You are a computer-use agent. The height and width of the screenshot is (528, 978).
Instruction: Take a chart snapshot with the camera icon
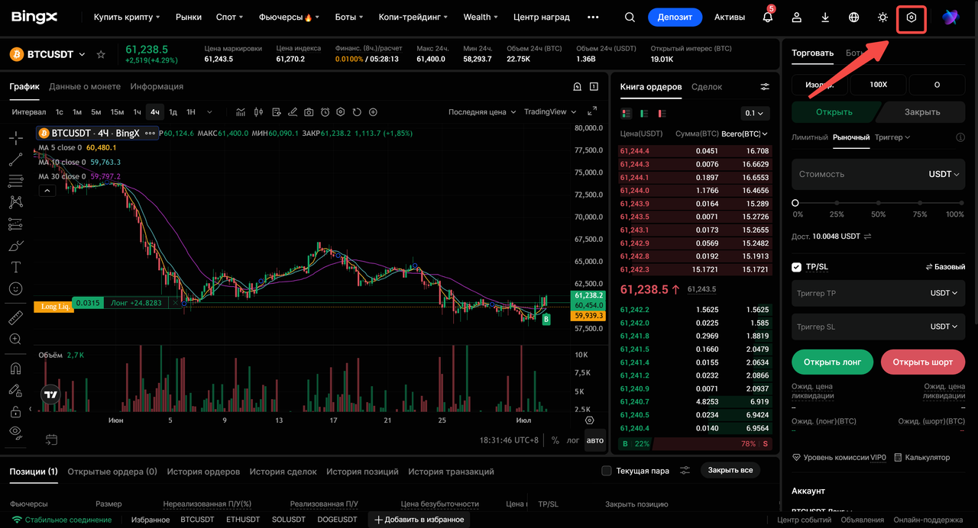tap(309, 112)
